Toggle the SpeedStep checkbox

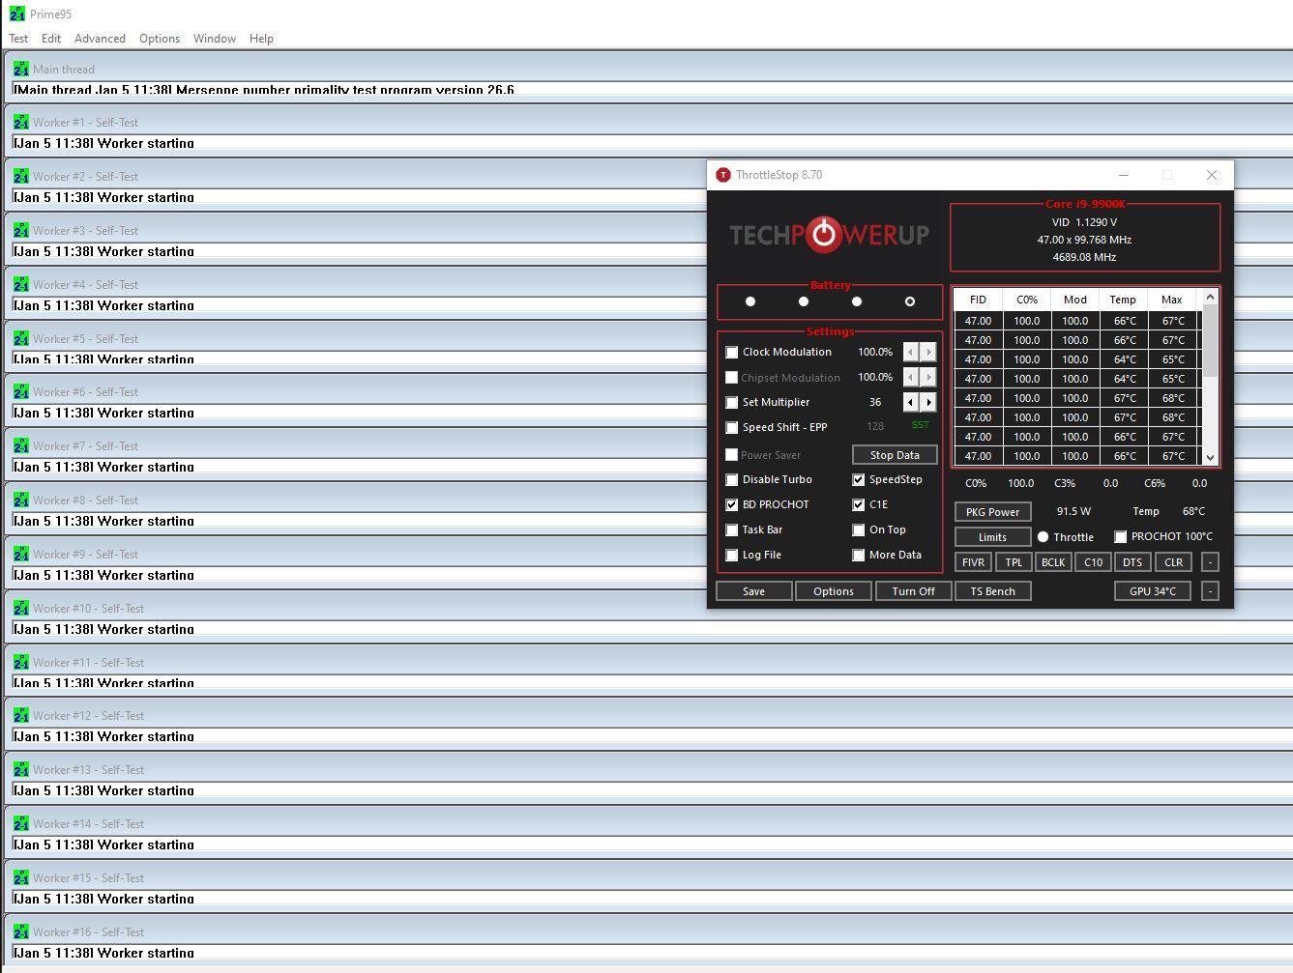858,480
